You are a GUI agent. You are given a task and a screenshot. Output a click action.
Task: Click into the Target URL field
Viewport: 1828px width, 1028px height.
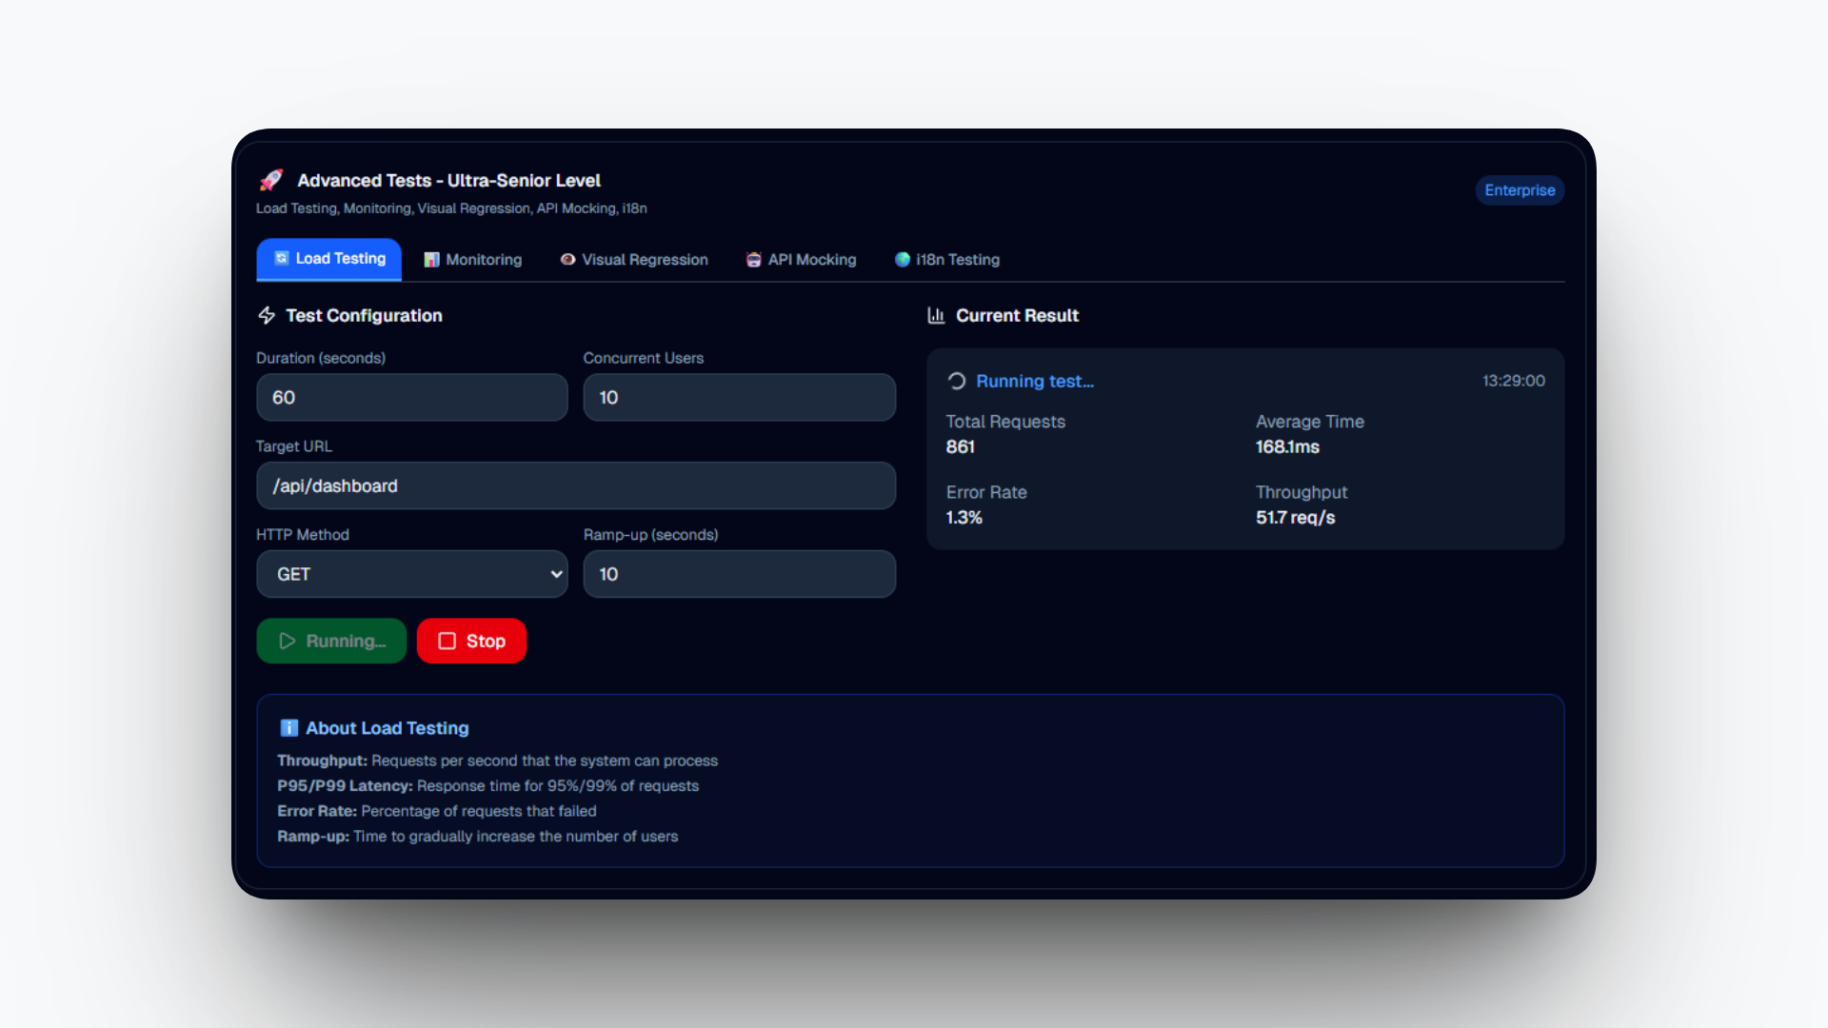(575, 485)
